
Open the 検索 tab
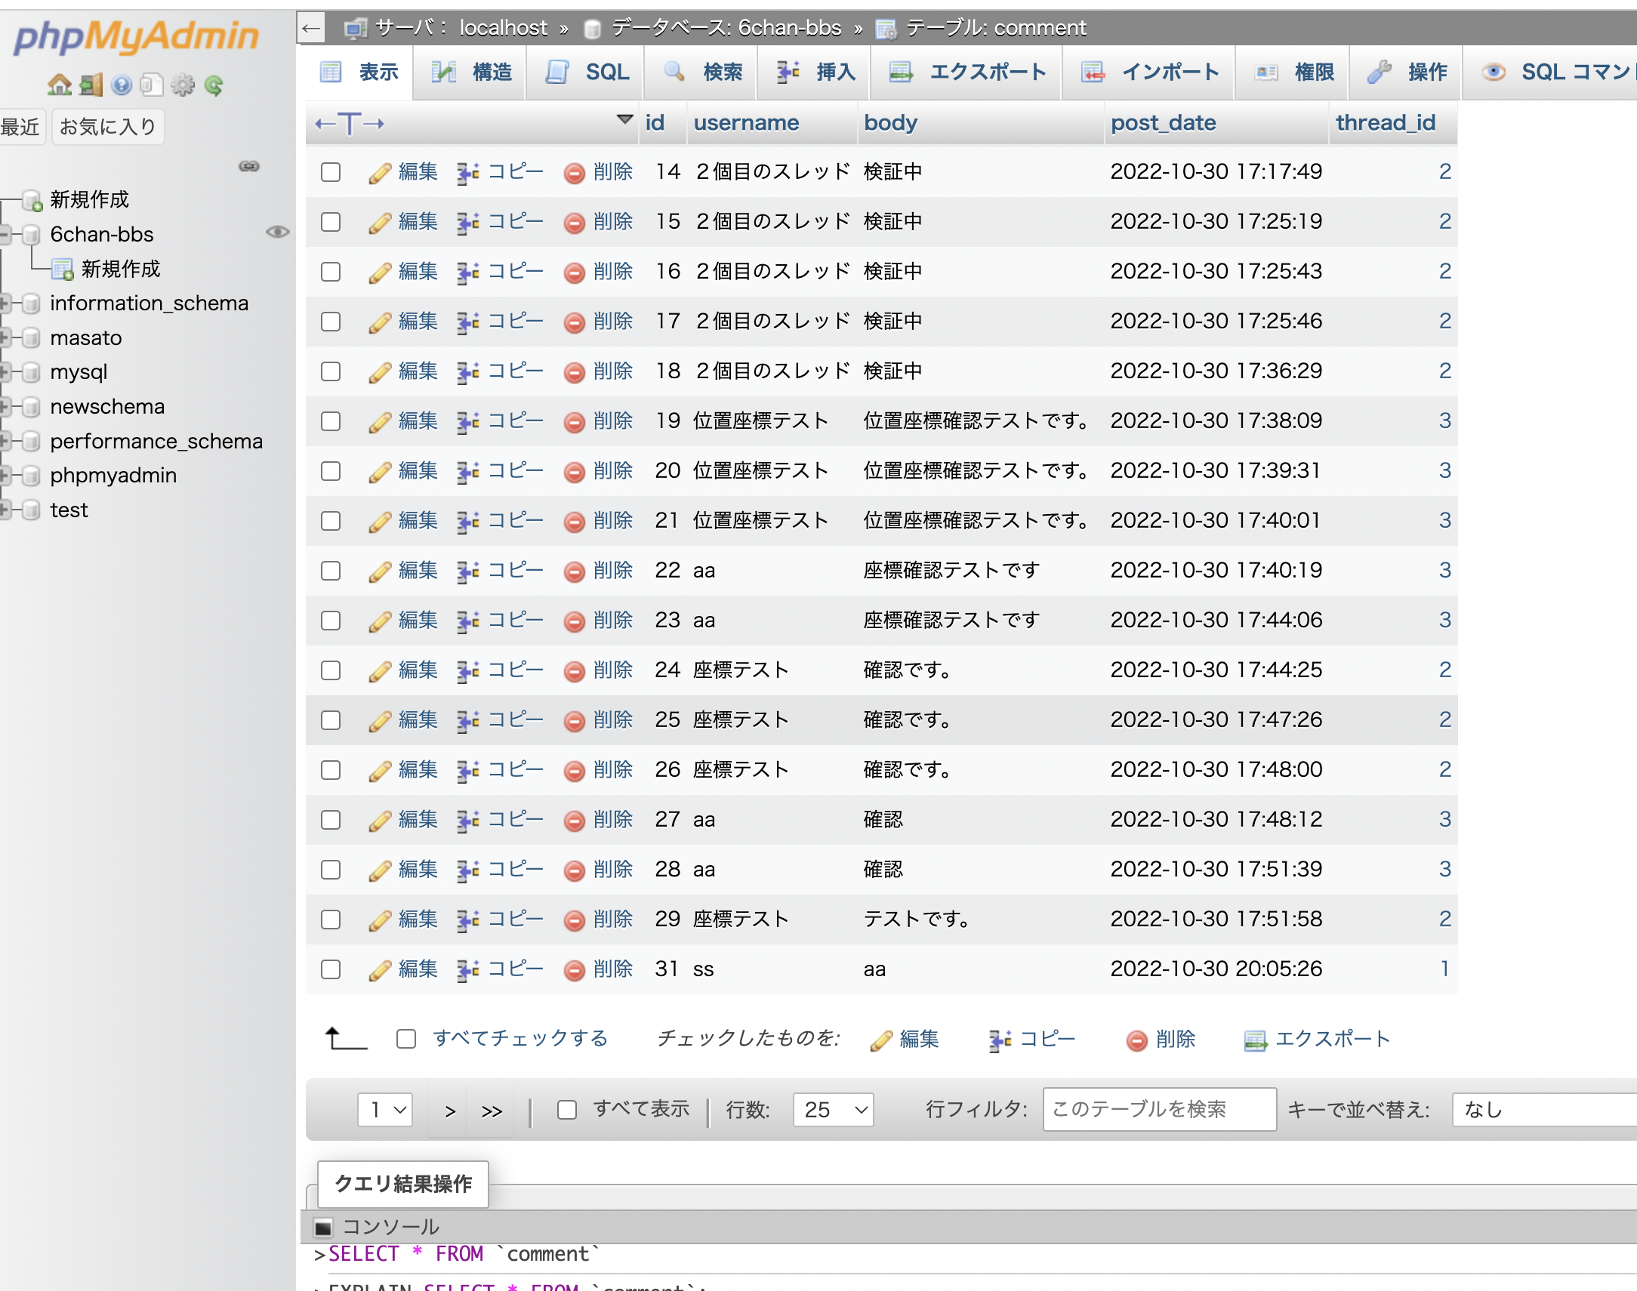coord(701,72)
